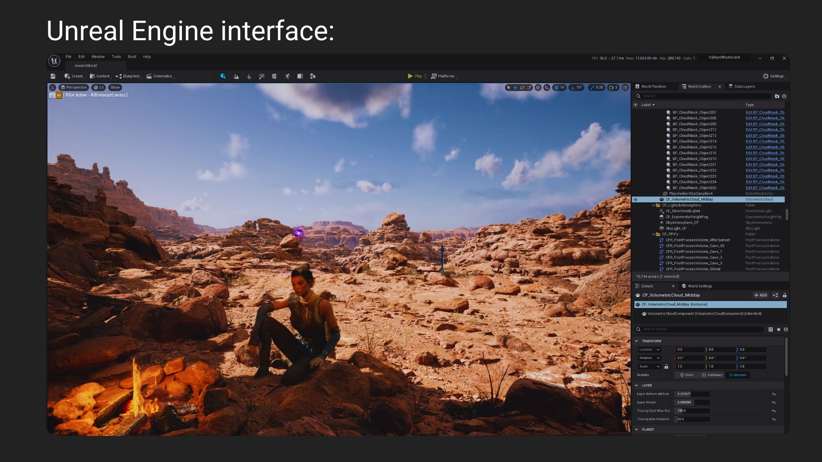Collapse CF_PPV's folder in Outliner

click(653, 234)
